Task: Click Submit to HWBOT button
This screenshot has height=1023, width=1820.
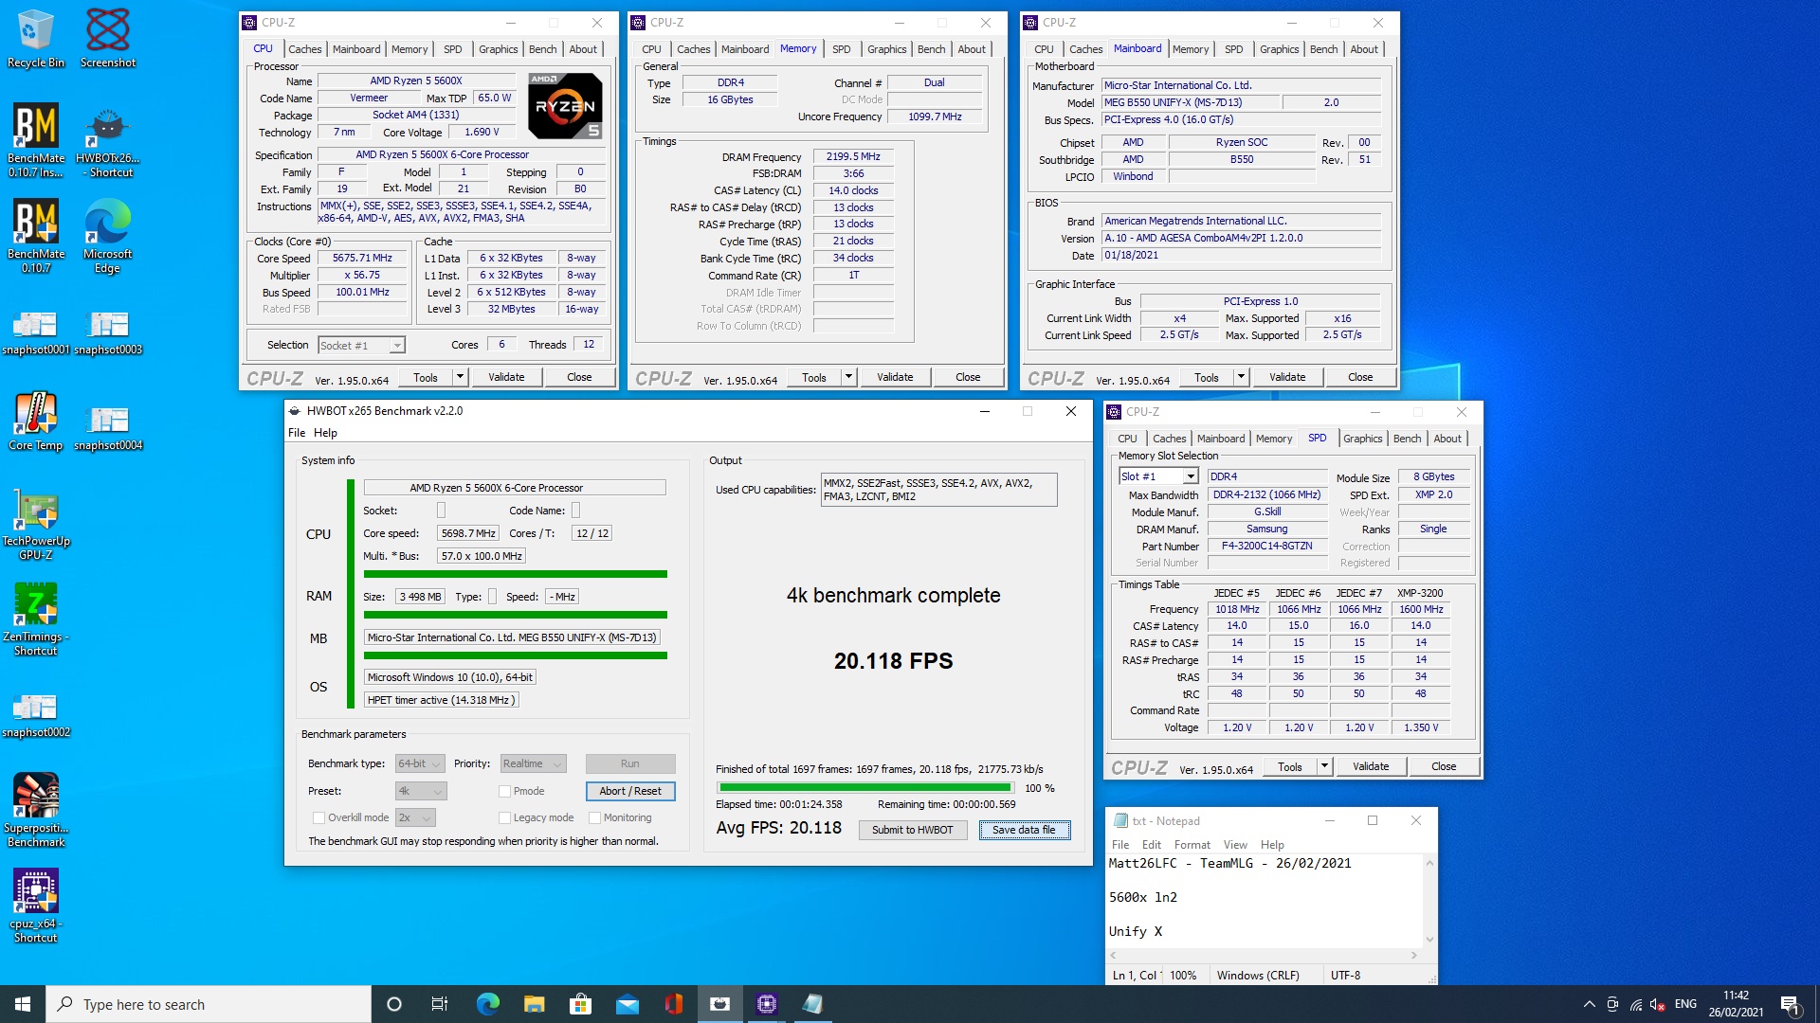Action: [912, 830]
